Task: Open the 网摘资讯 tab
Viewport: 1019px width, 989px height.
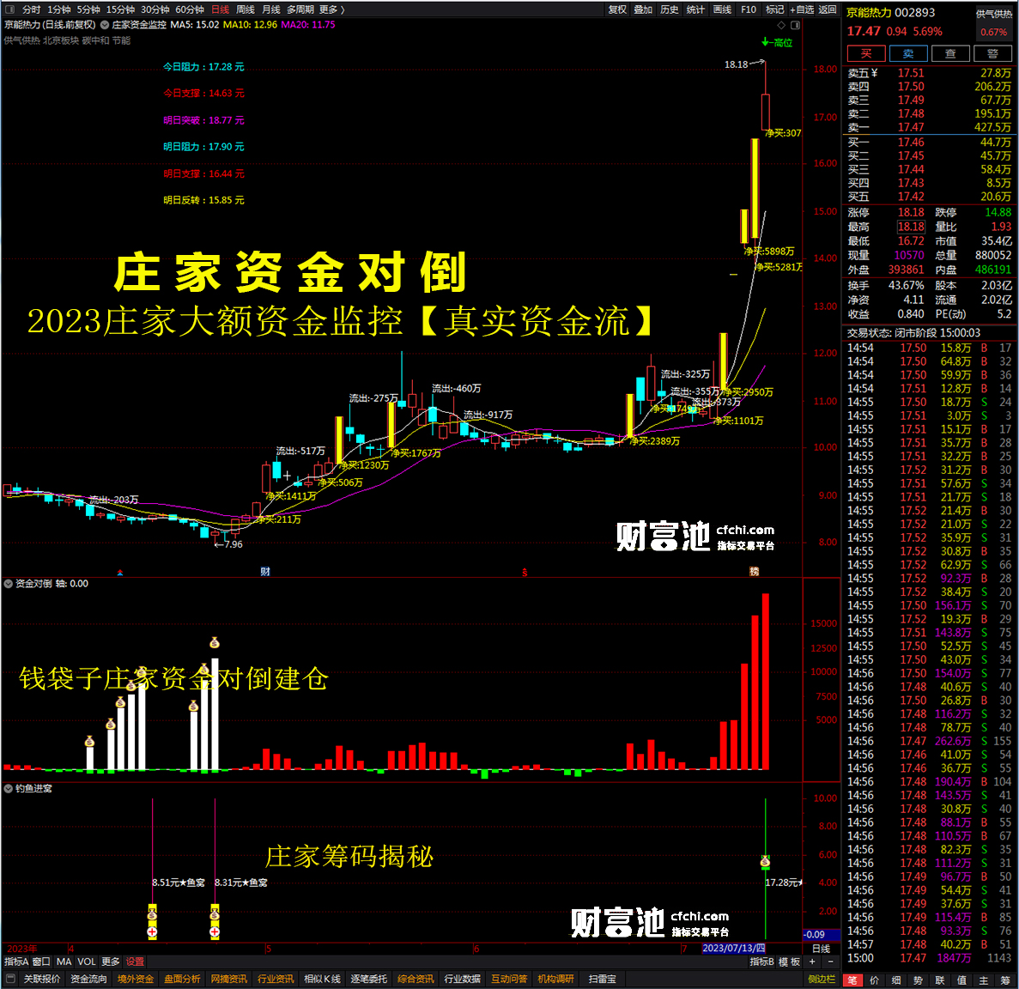Action: pos(229,980)
